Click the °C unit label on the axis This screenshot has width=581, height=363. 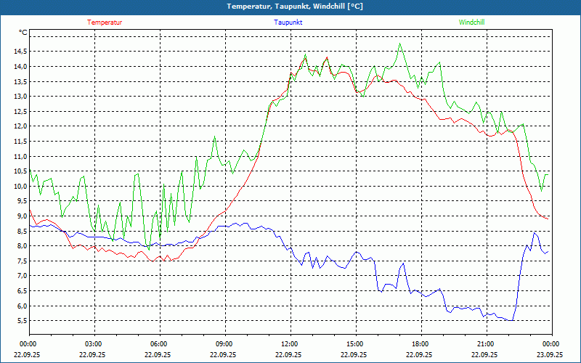[23, 33]
